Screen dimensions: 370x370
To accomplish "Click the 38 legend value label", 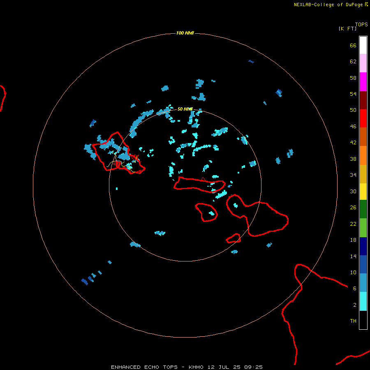I will (x=353, y=159).
